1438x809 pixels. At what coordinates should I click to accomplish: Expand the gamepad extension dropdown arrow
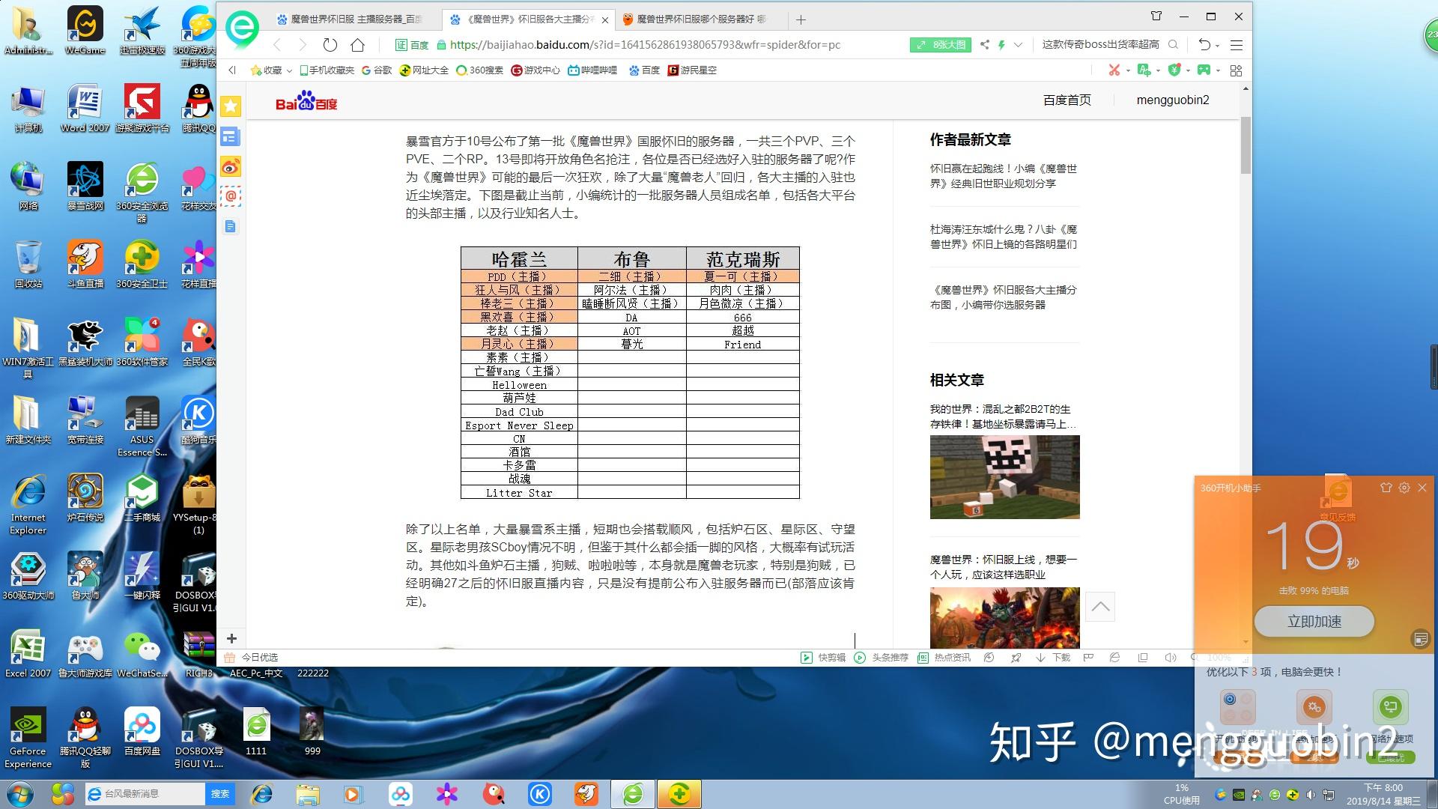[x=1218, y=70]
